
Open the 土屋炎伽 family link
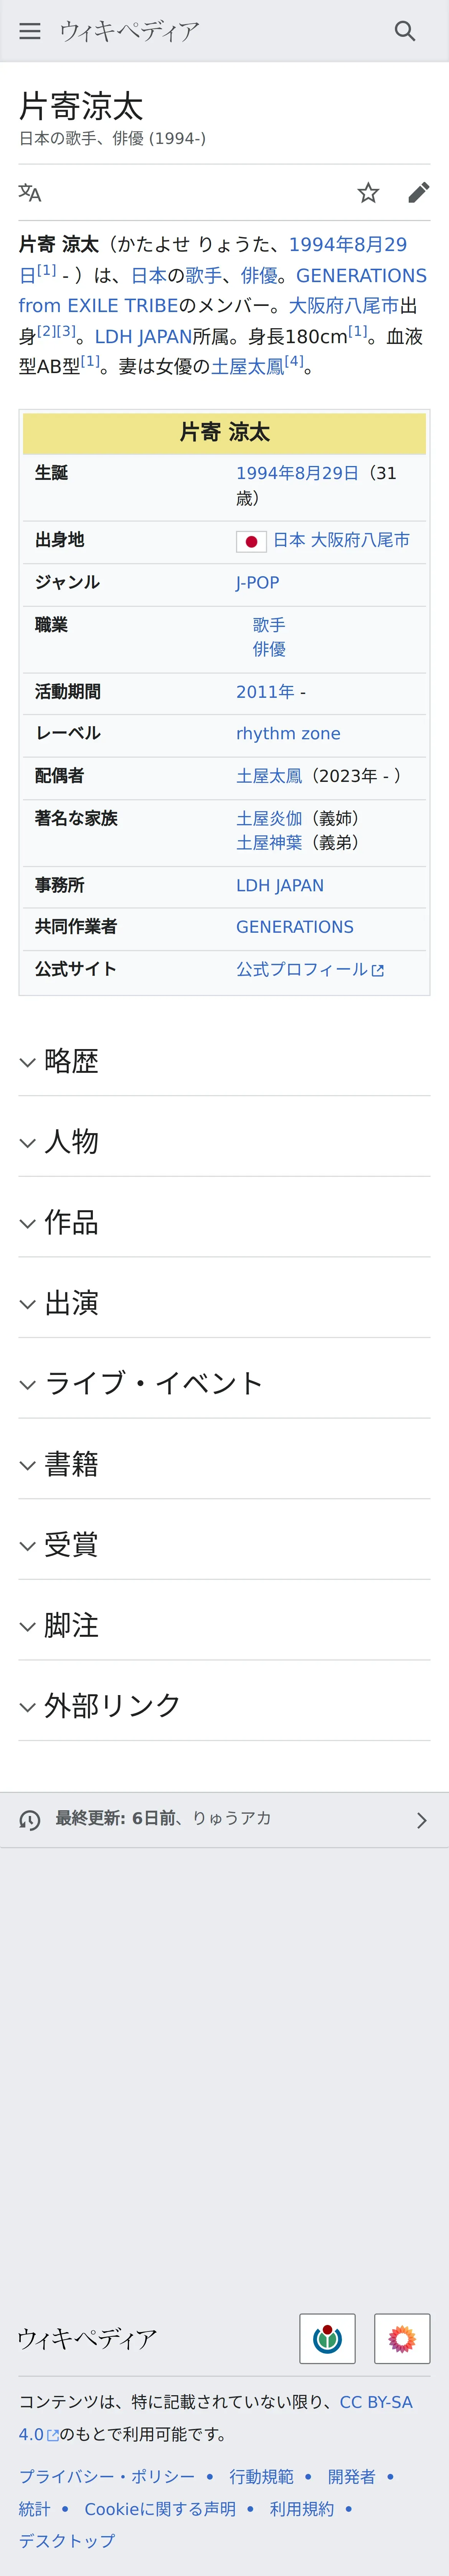click(x=269, y=818)
